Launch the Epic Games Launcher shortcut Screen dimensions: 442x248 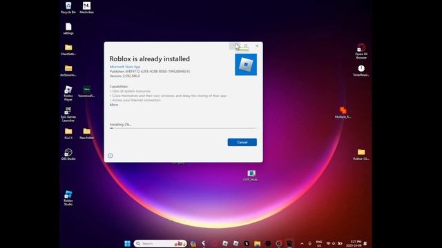(x=68, y=114)
